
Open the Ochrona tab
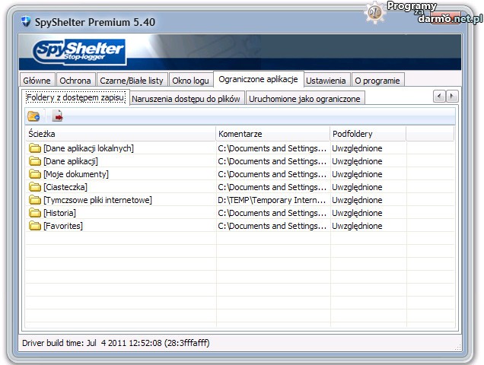[x=75, y=81]
